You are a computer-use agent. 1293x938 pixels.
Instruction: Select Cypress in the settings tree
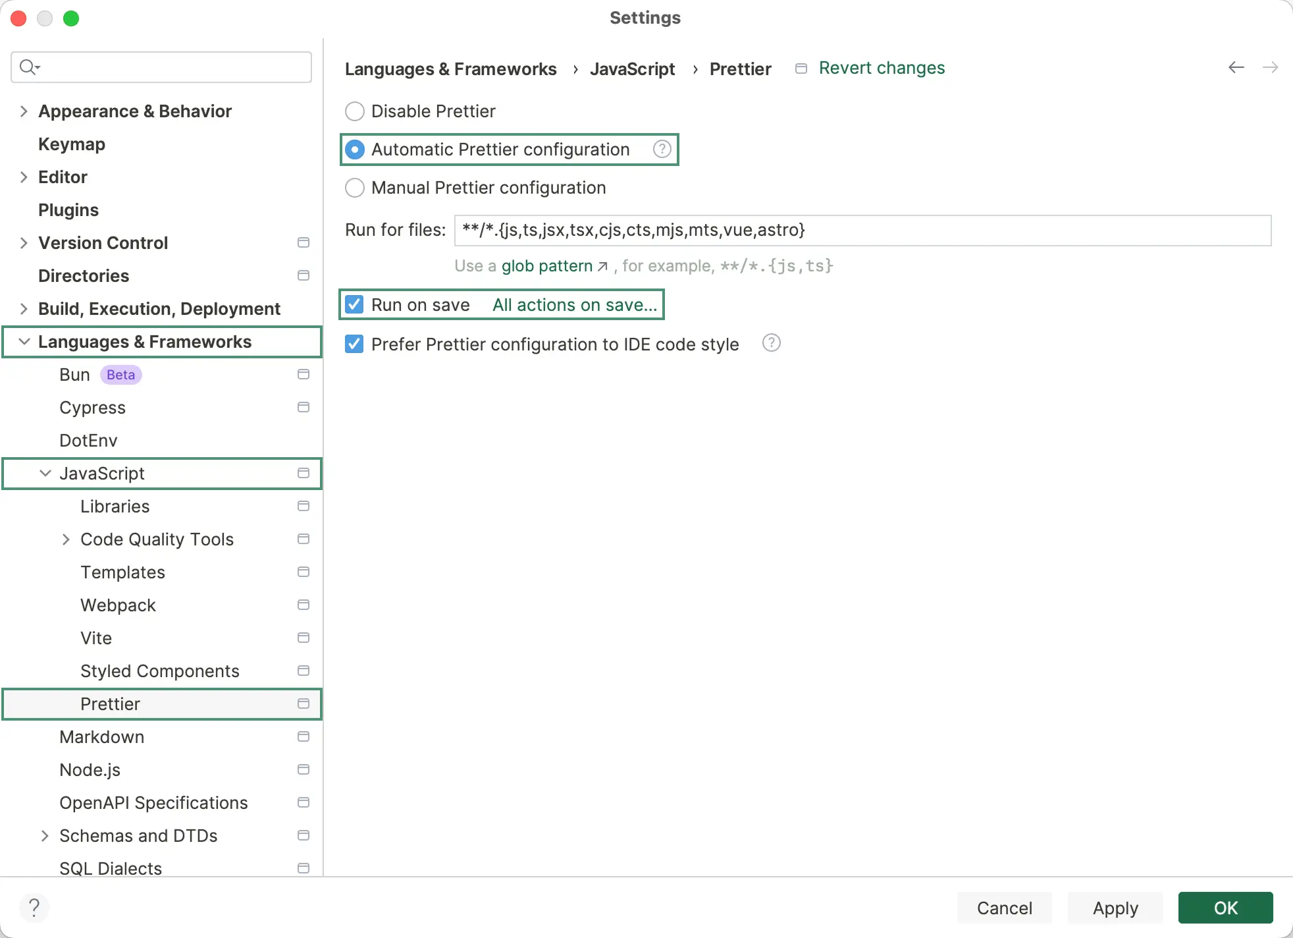pyautogui.click(x=92, y=407)
